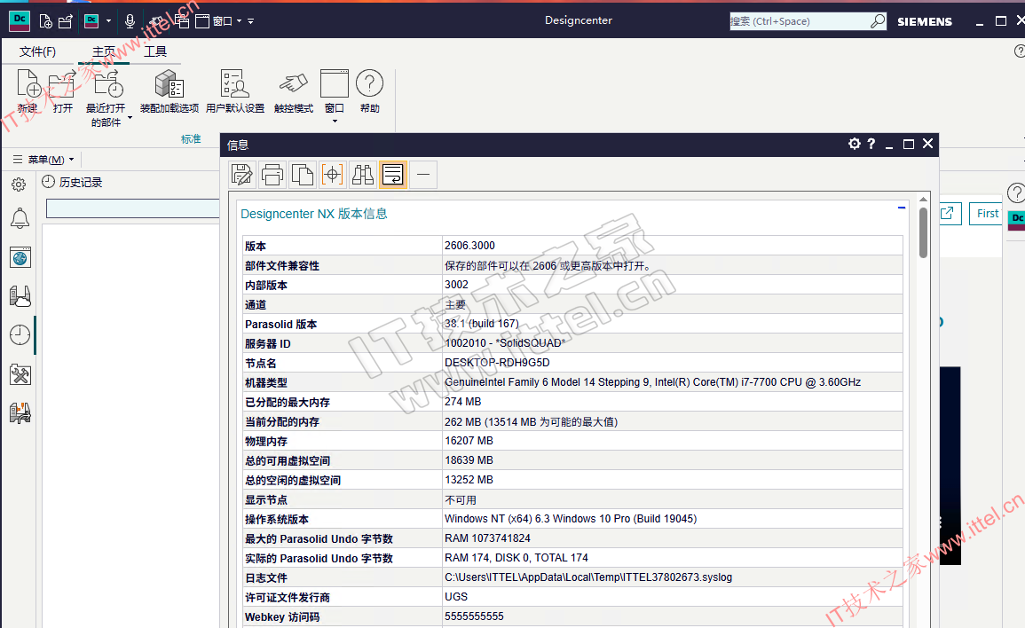Open resource bar settings gear icon

[x=19, y=184]
